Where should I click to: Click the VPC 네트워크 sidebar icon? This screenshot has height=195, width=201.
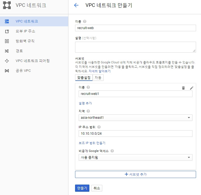pos(7,21)
